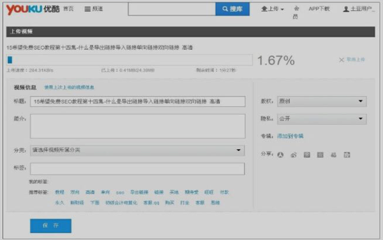
Task: Click the YOUKU logo
Action: 33,10
